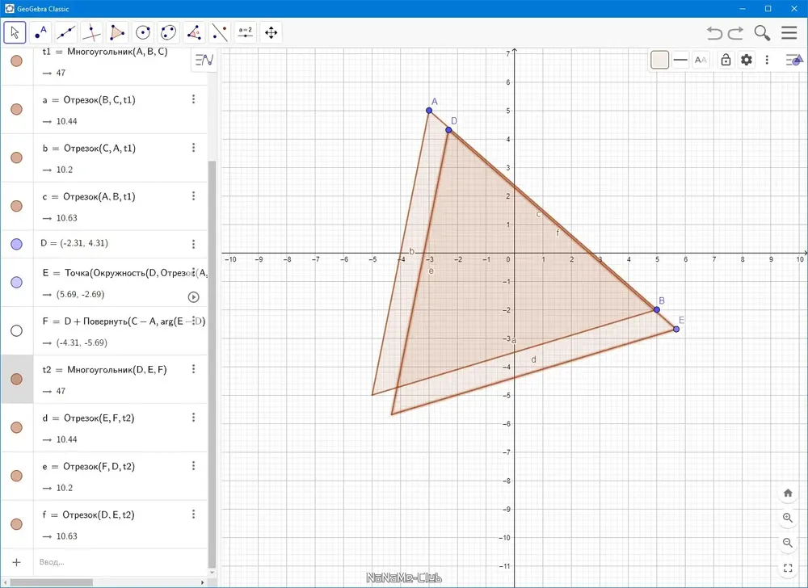Image resolution: width=808 pixels, height=588 pixels.
Task: Open the more options menu for t2
Action: [x=194, y=368]
